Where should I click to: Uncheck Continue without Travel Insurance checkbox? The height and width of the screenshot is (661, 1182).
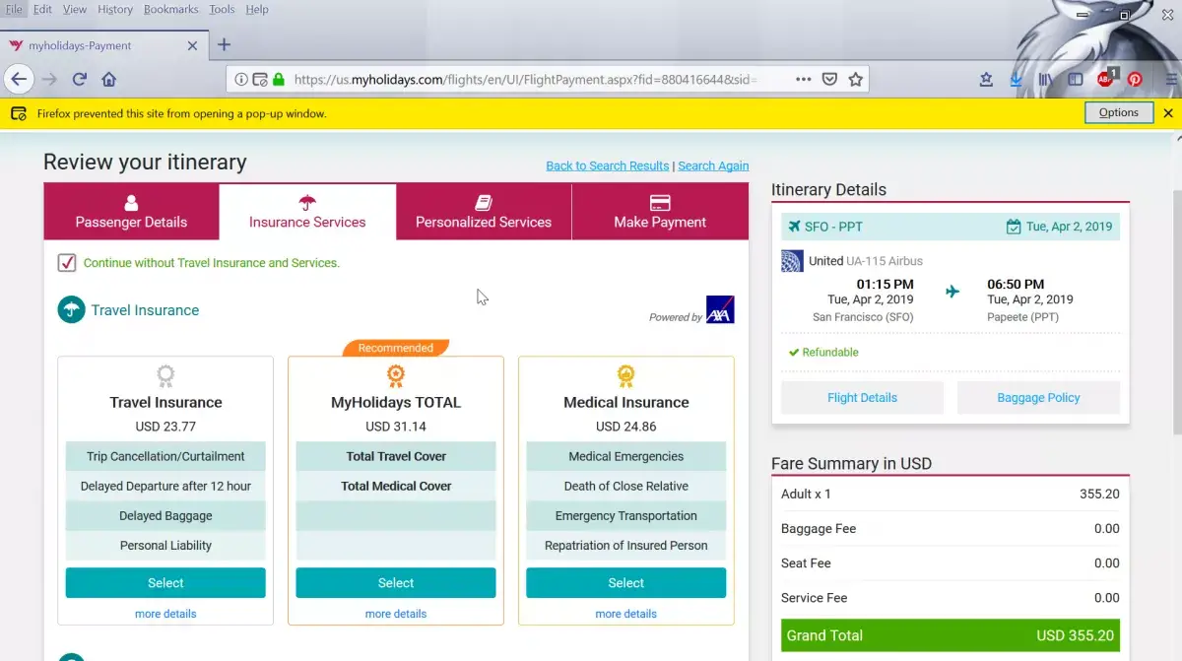pos(67,262)
